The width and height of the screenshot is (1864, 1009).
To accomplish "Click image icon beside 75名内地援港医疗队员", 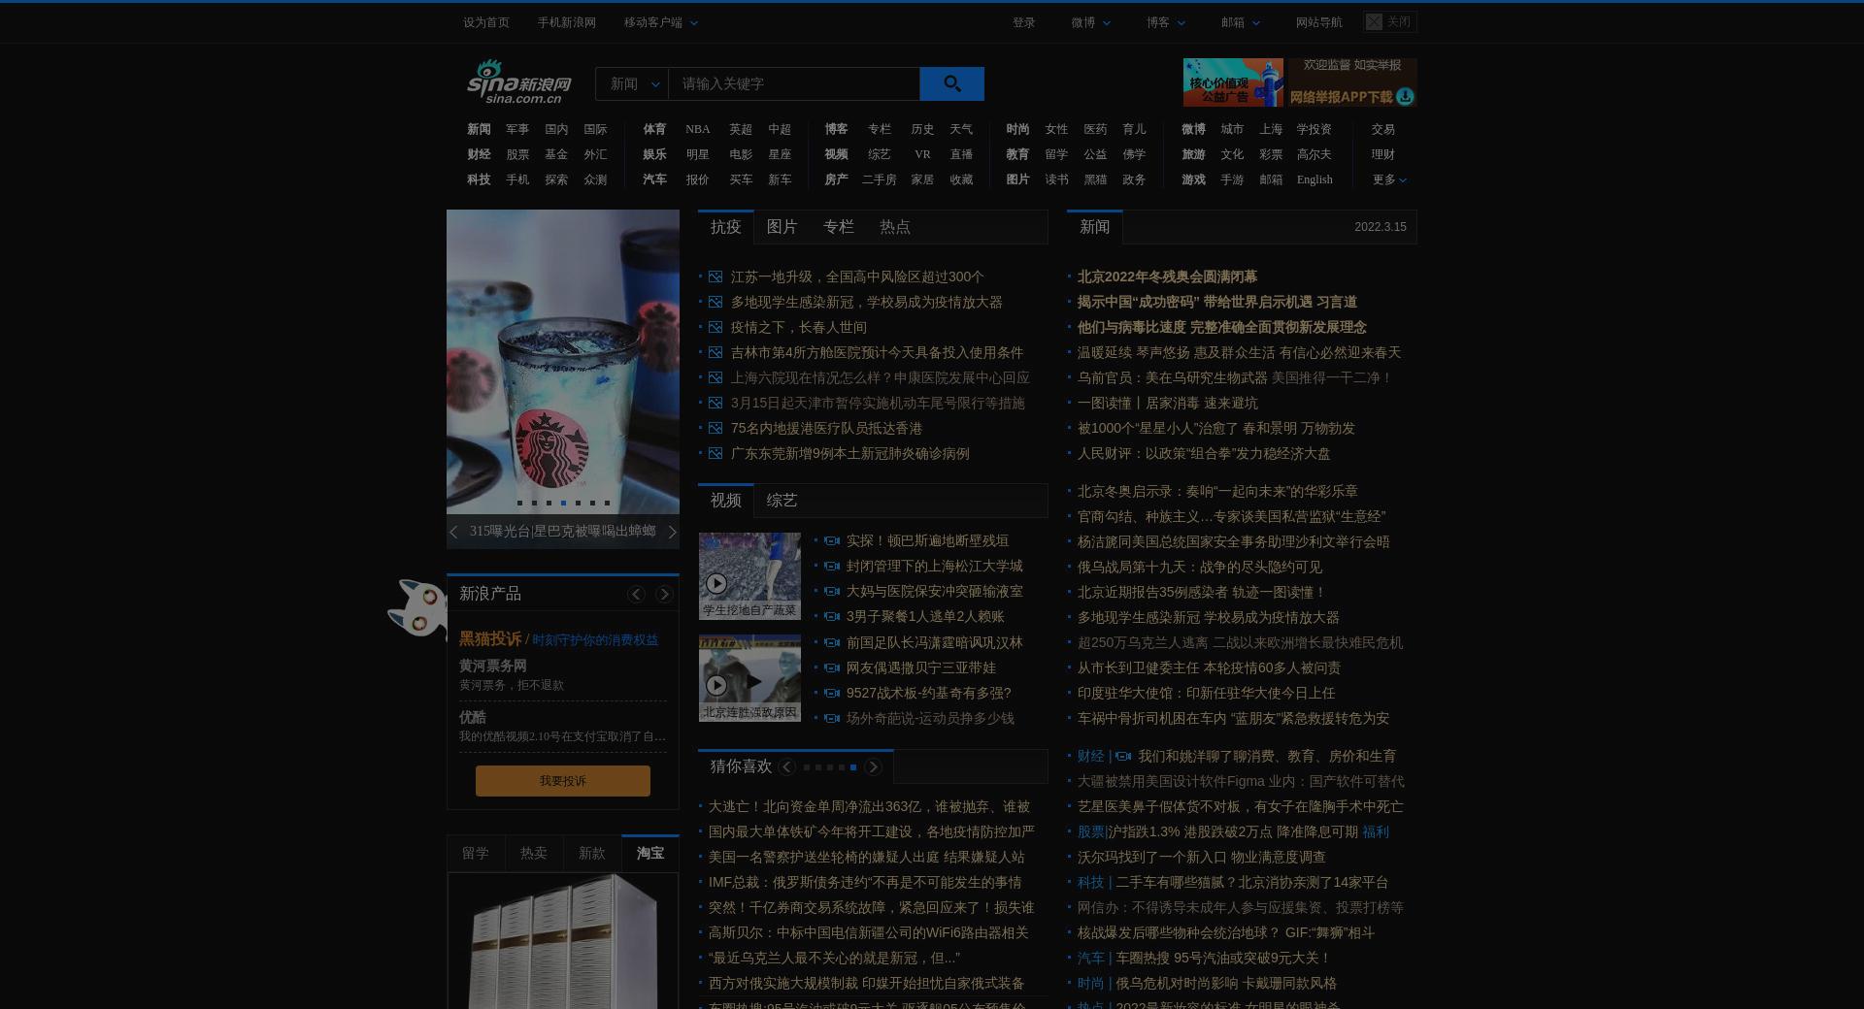I will pos(716,428).
